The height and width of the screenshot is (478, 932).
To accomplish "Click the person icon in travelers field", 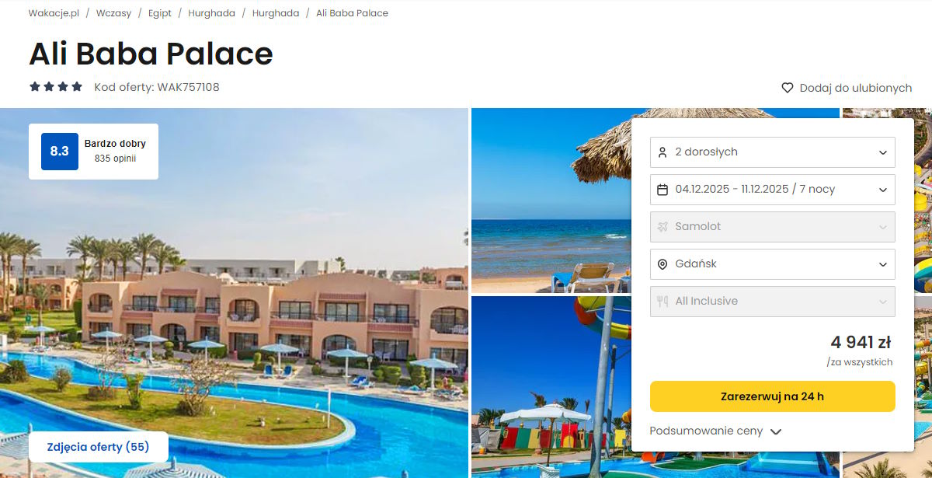I will (x=662, y=152).
